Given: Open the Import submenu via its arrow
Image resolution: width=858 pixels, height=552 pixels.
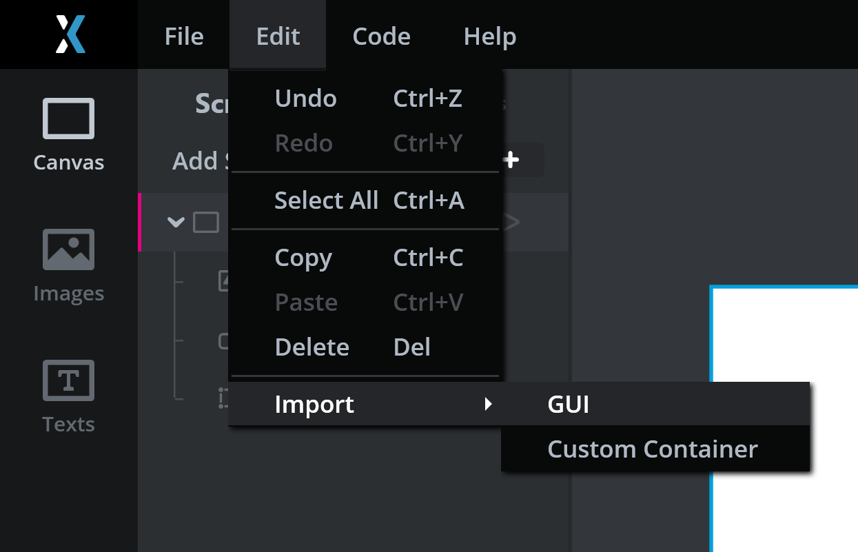Looking at the screenshot, I should [x=489, y=405].
